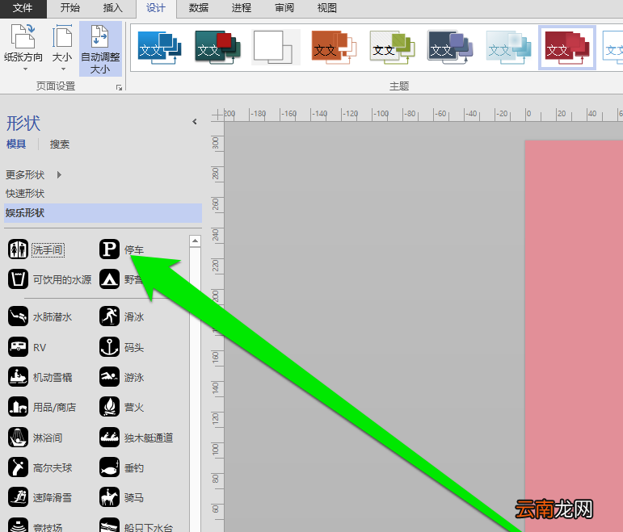Screen dimensions: 623x532
Task: Switch to the 审阅 ribbon tab
Action: coord(284,8)
